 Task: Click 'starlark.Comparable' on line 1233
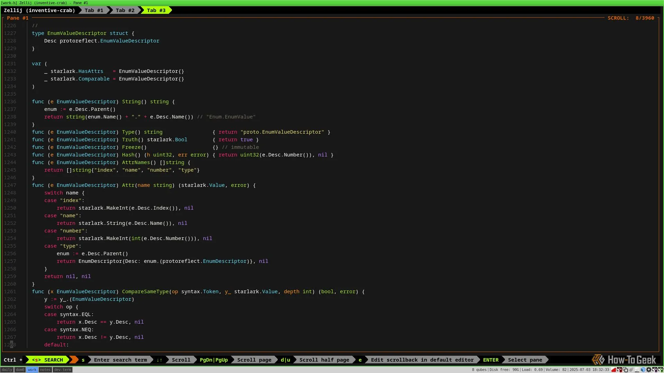pyautogui.click(x=80, y=79)
